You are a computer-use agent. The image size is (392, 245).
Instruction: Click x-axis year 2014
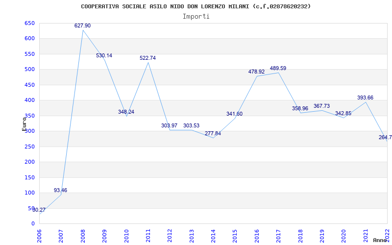click(213, 236)
